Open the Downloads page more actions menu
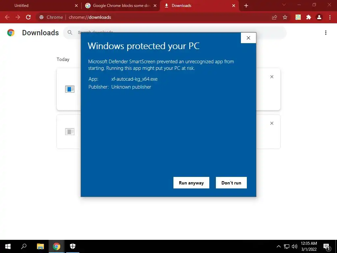This screenshot has width=337, height=253. (326, 33)
